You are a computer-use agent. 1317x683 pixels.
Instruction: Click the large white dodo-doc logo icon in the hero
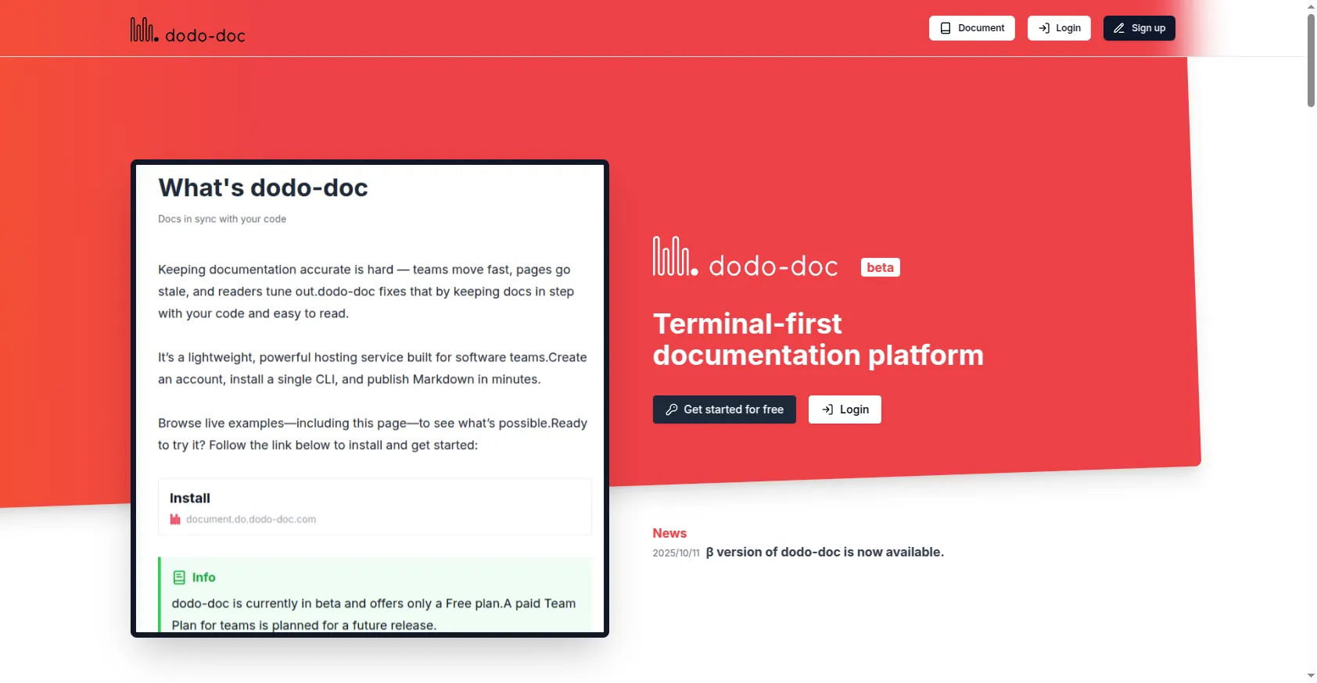coord(674,257)
